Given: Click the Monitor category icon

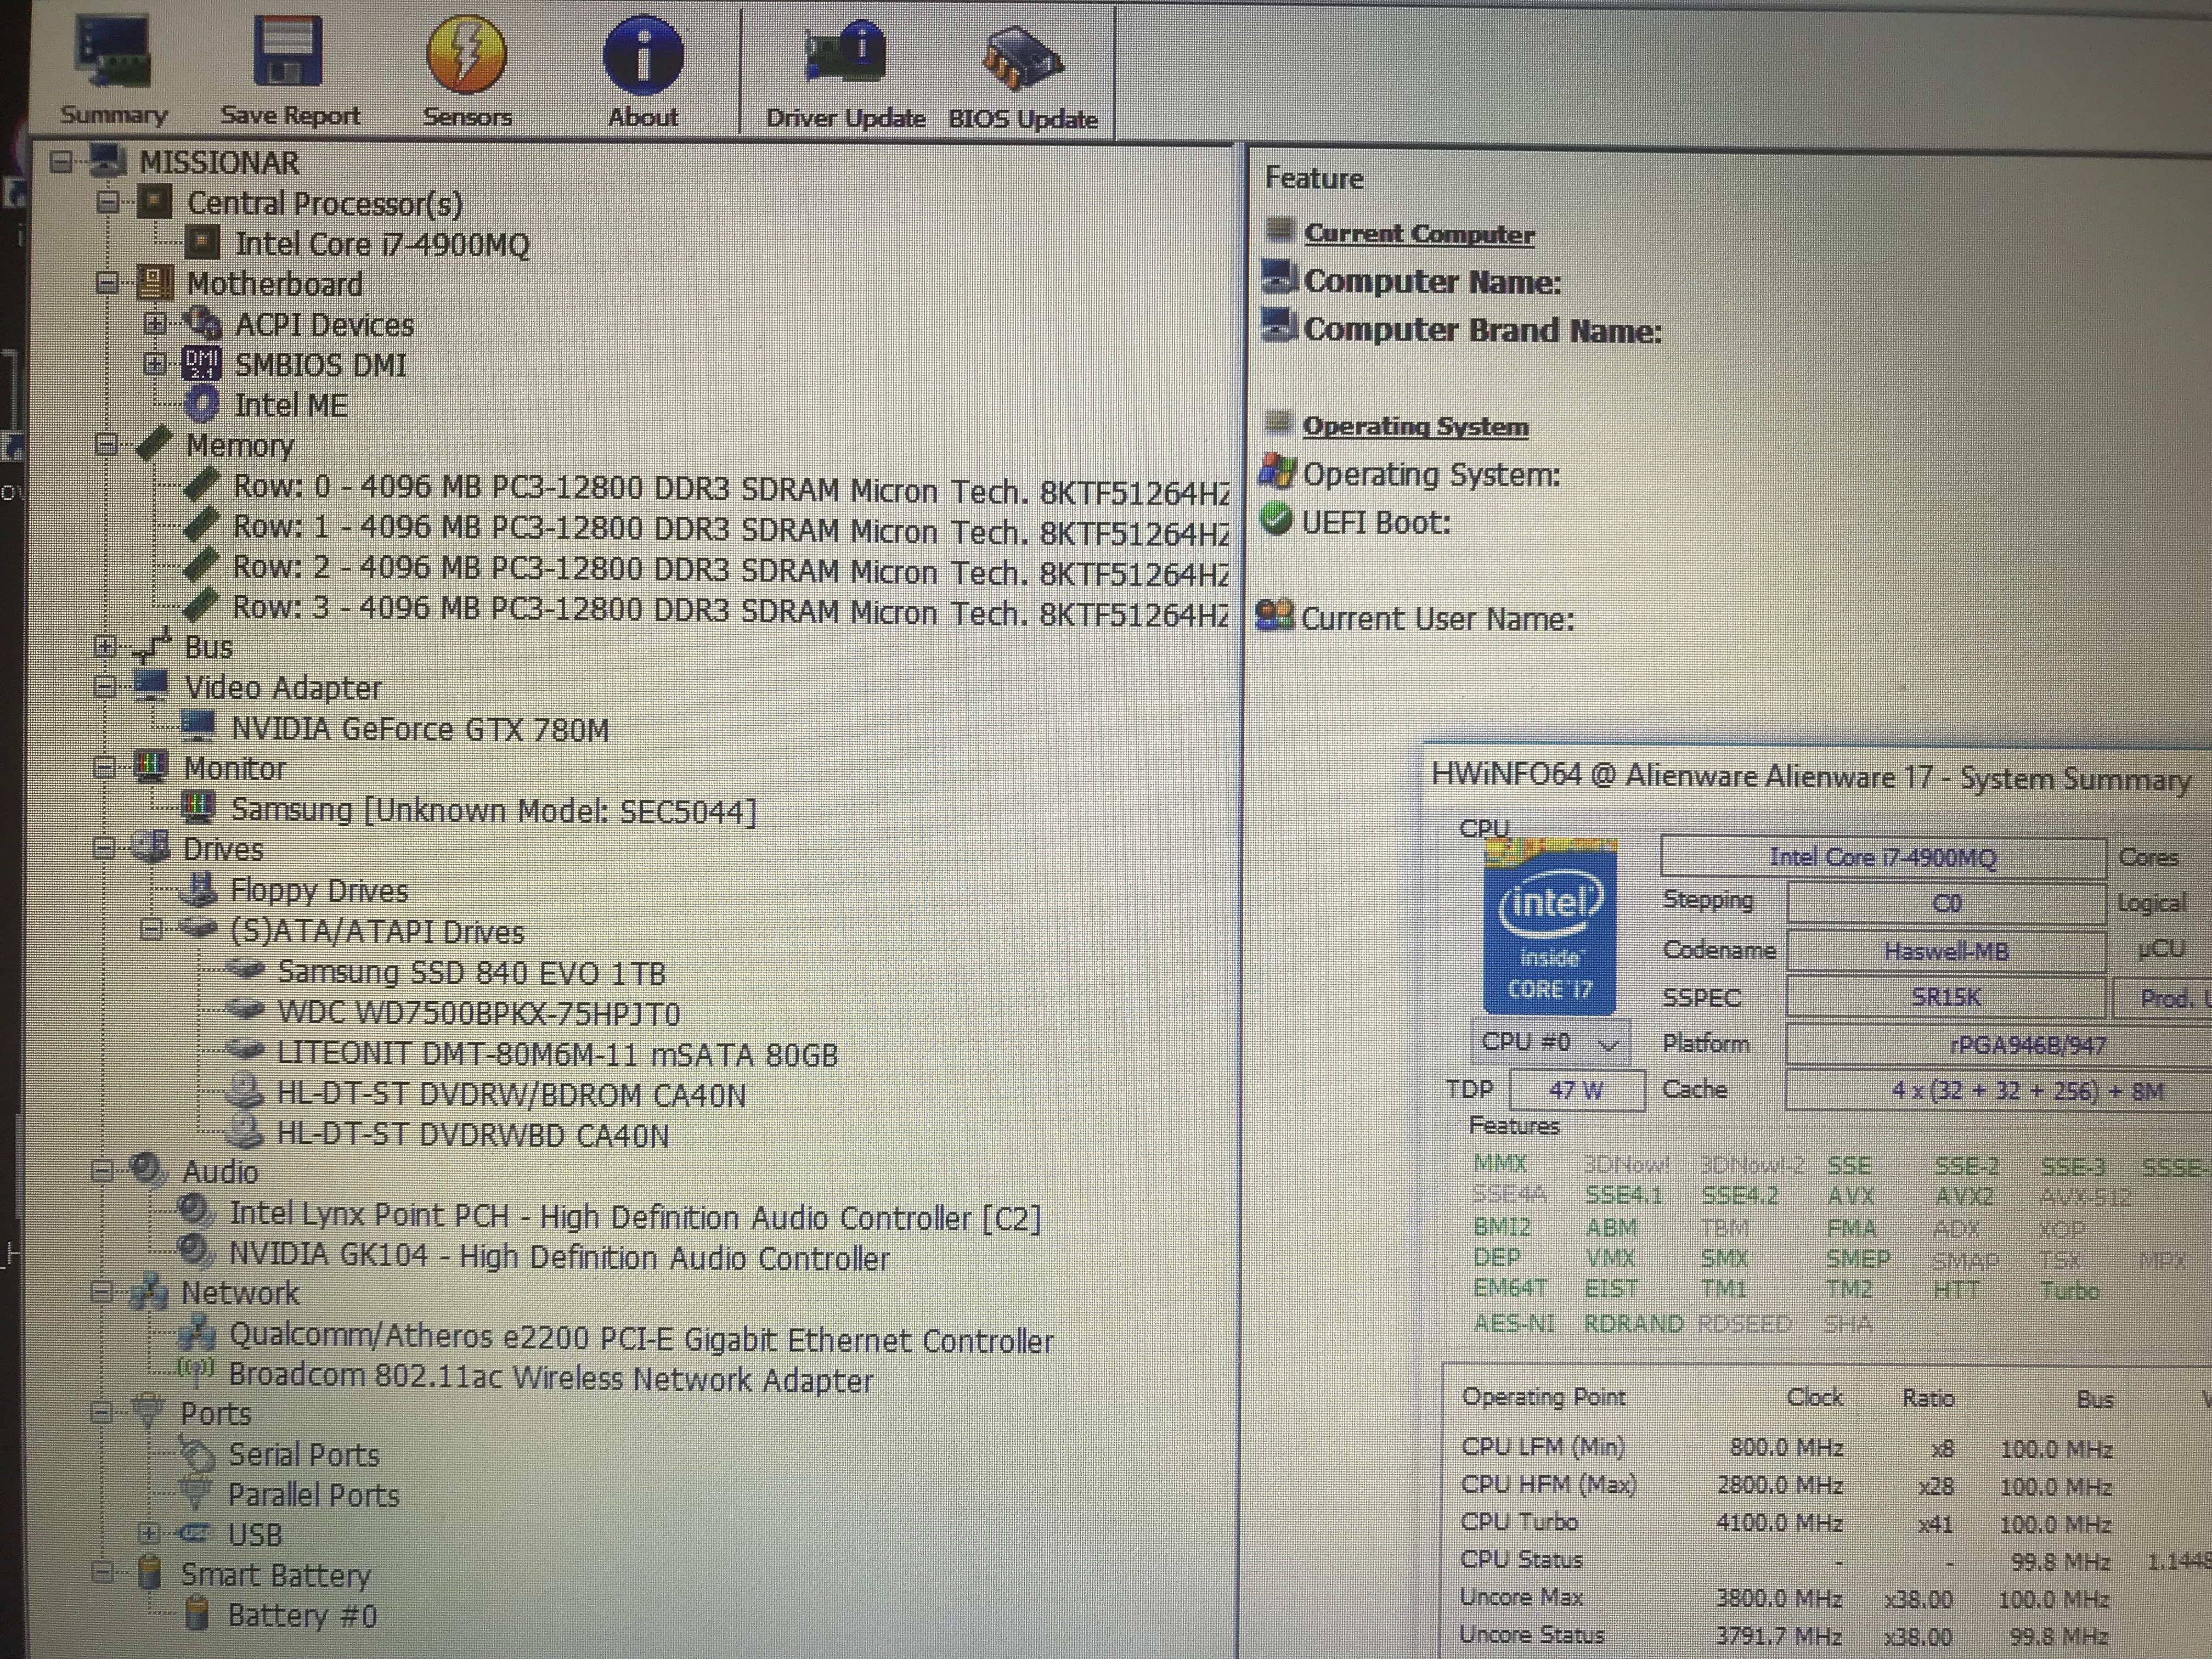Looking at the screenshot, I should (150, 767).
